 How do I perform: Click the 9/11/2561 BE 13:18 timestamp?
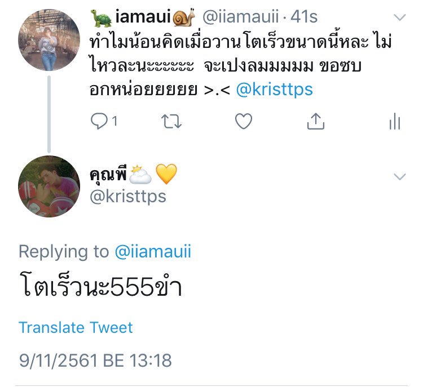(x=95, y=361)
